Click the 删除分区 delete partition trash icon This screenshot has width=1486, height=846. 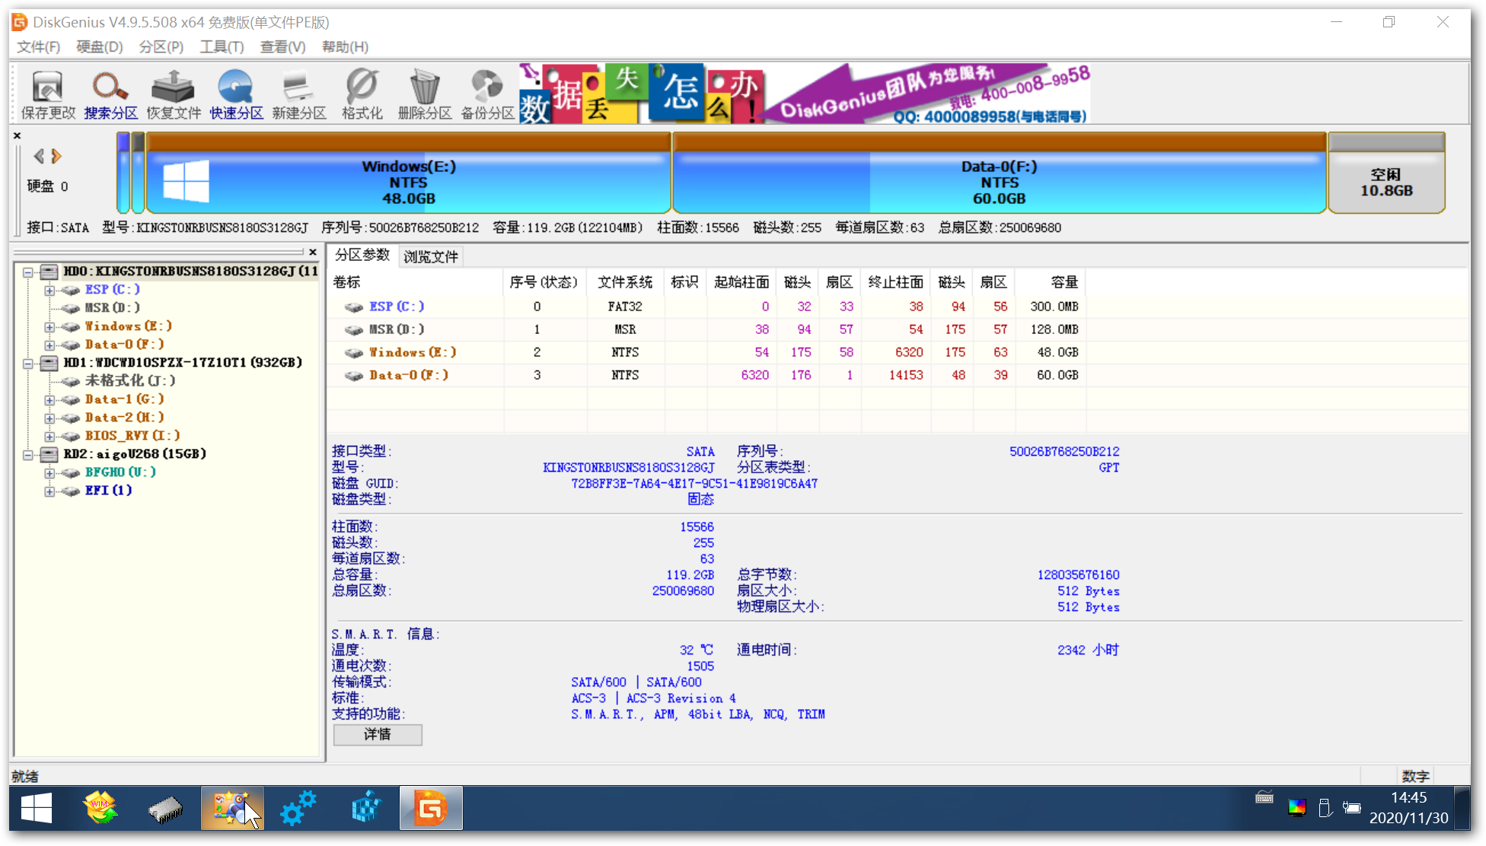(x=425, y=94)
